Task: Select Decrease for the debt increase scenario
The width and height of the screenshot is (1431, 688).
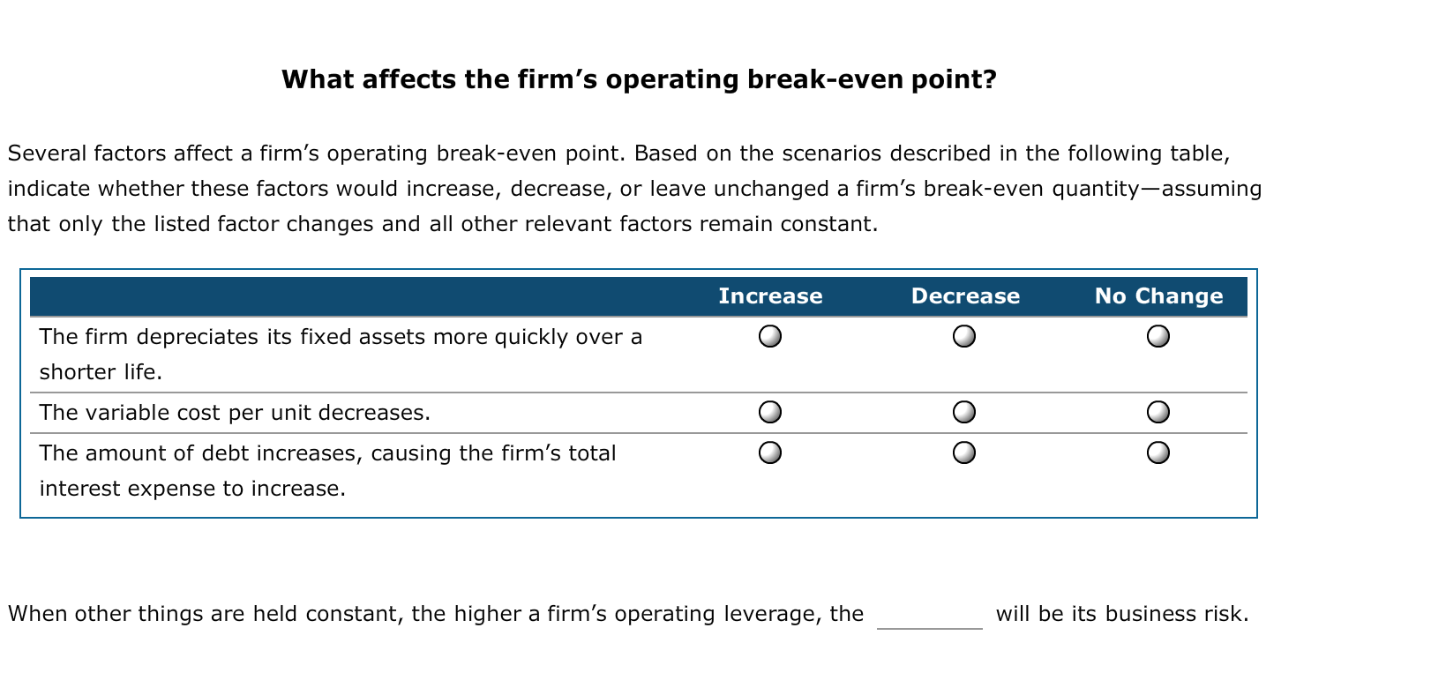Action: (x=965, y=452)
